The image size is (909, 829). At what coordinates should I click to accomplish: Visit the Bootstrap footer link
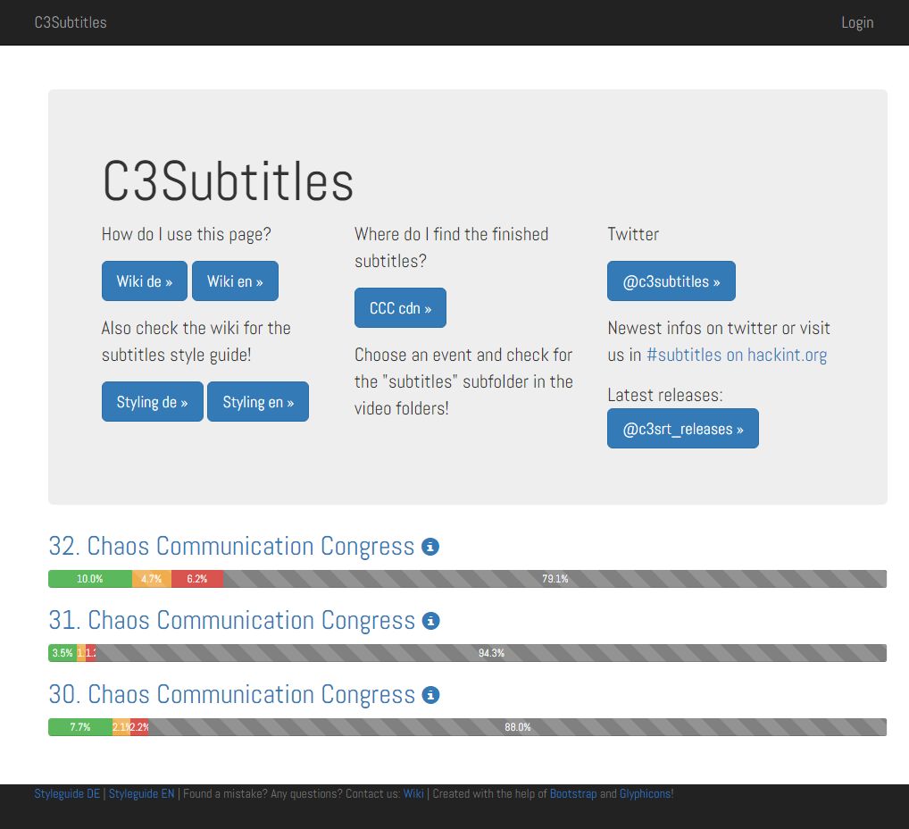(573, 793)
